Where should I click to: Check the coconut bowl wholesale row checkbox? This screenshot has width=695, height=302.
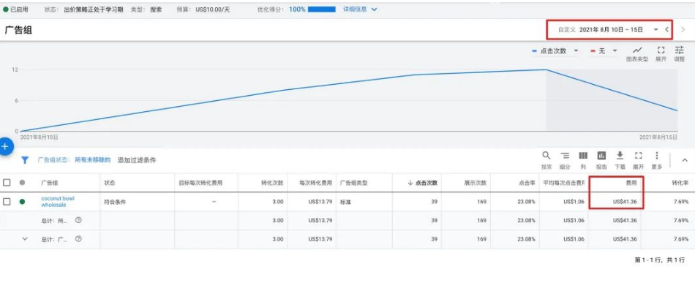click(x=7, y=201)
